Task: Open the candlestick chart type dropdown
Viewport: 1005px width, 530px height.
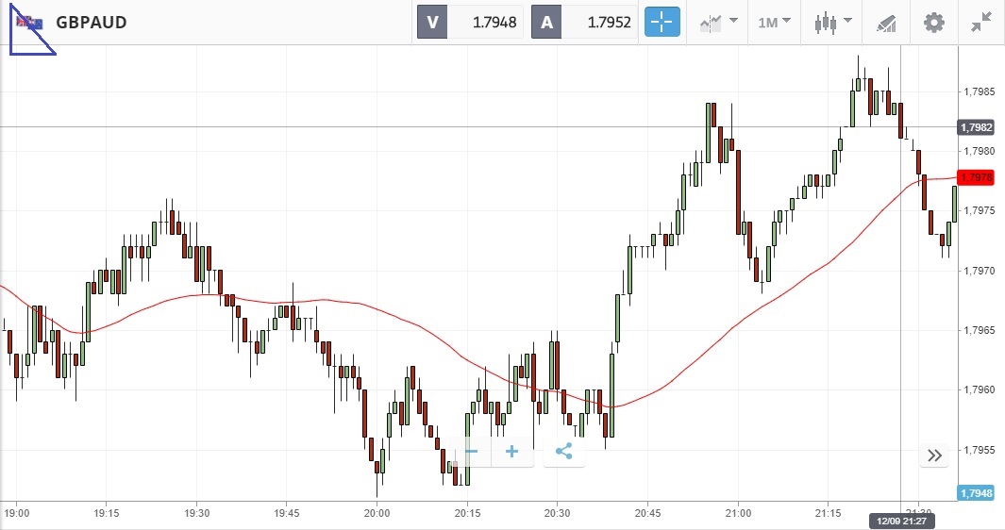Action: [832, 22]
